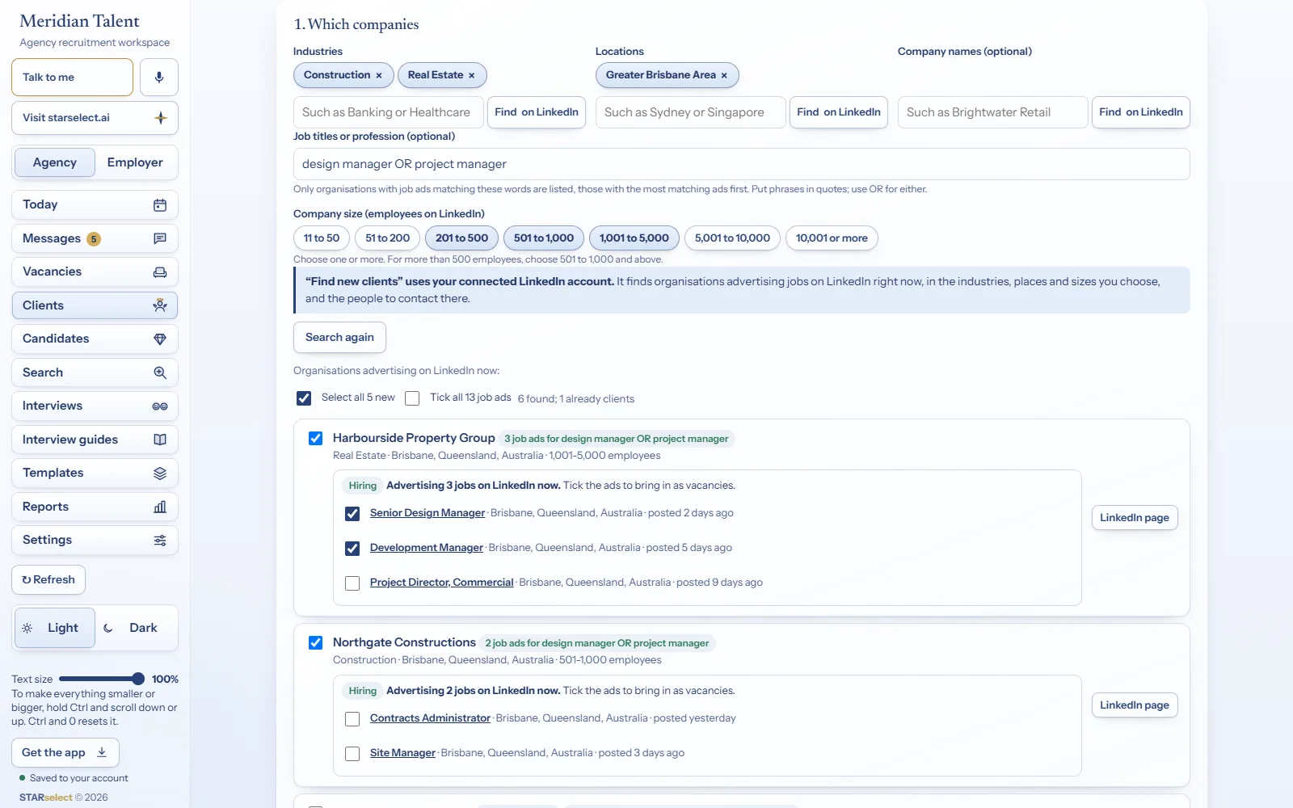This screenshot has height=808, width=1293.
Task: Click the job titles or profession field
Action: [x=741, y=164]
